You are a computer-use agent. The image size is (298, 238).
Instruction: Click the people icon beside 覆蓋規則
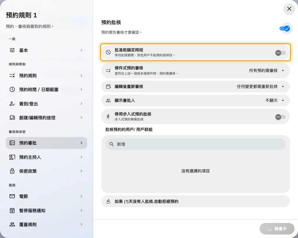[12, 224]
